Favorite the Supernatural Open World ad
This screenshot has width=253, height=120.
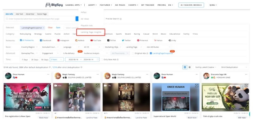[x=197, y=86]
